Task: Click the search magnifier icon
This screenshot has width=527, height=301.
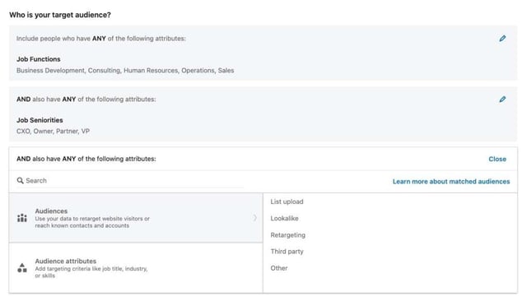Action: [20, 181]
